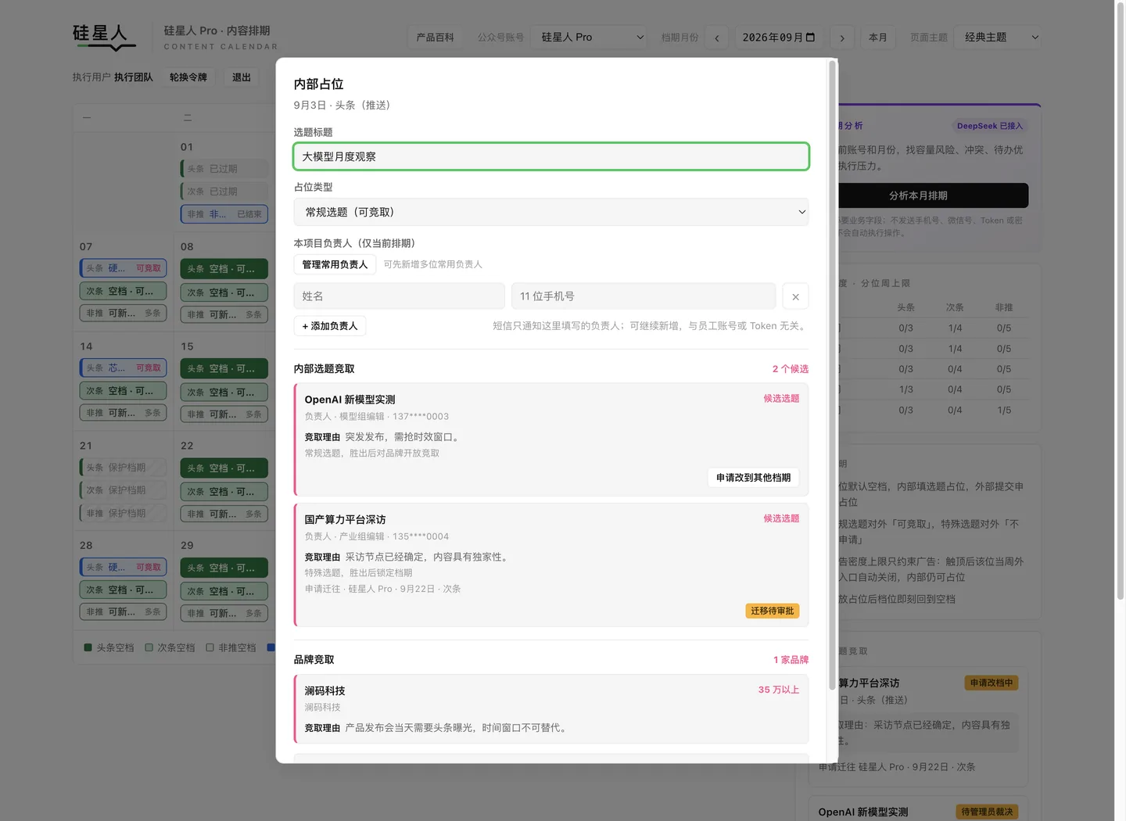This screenshot has height=821, width=1126.
Task: Click the dialog's vertical scrollbar
Action: tap(832, 375)
